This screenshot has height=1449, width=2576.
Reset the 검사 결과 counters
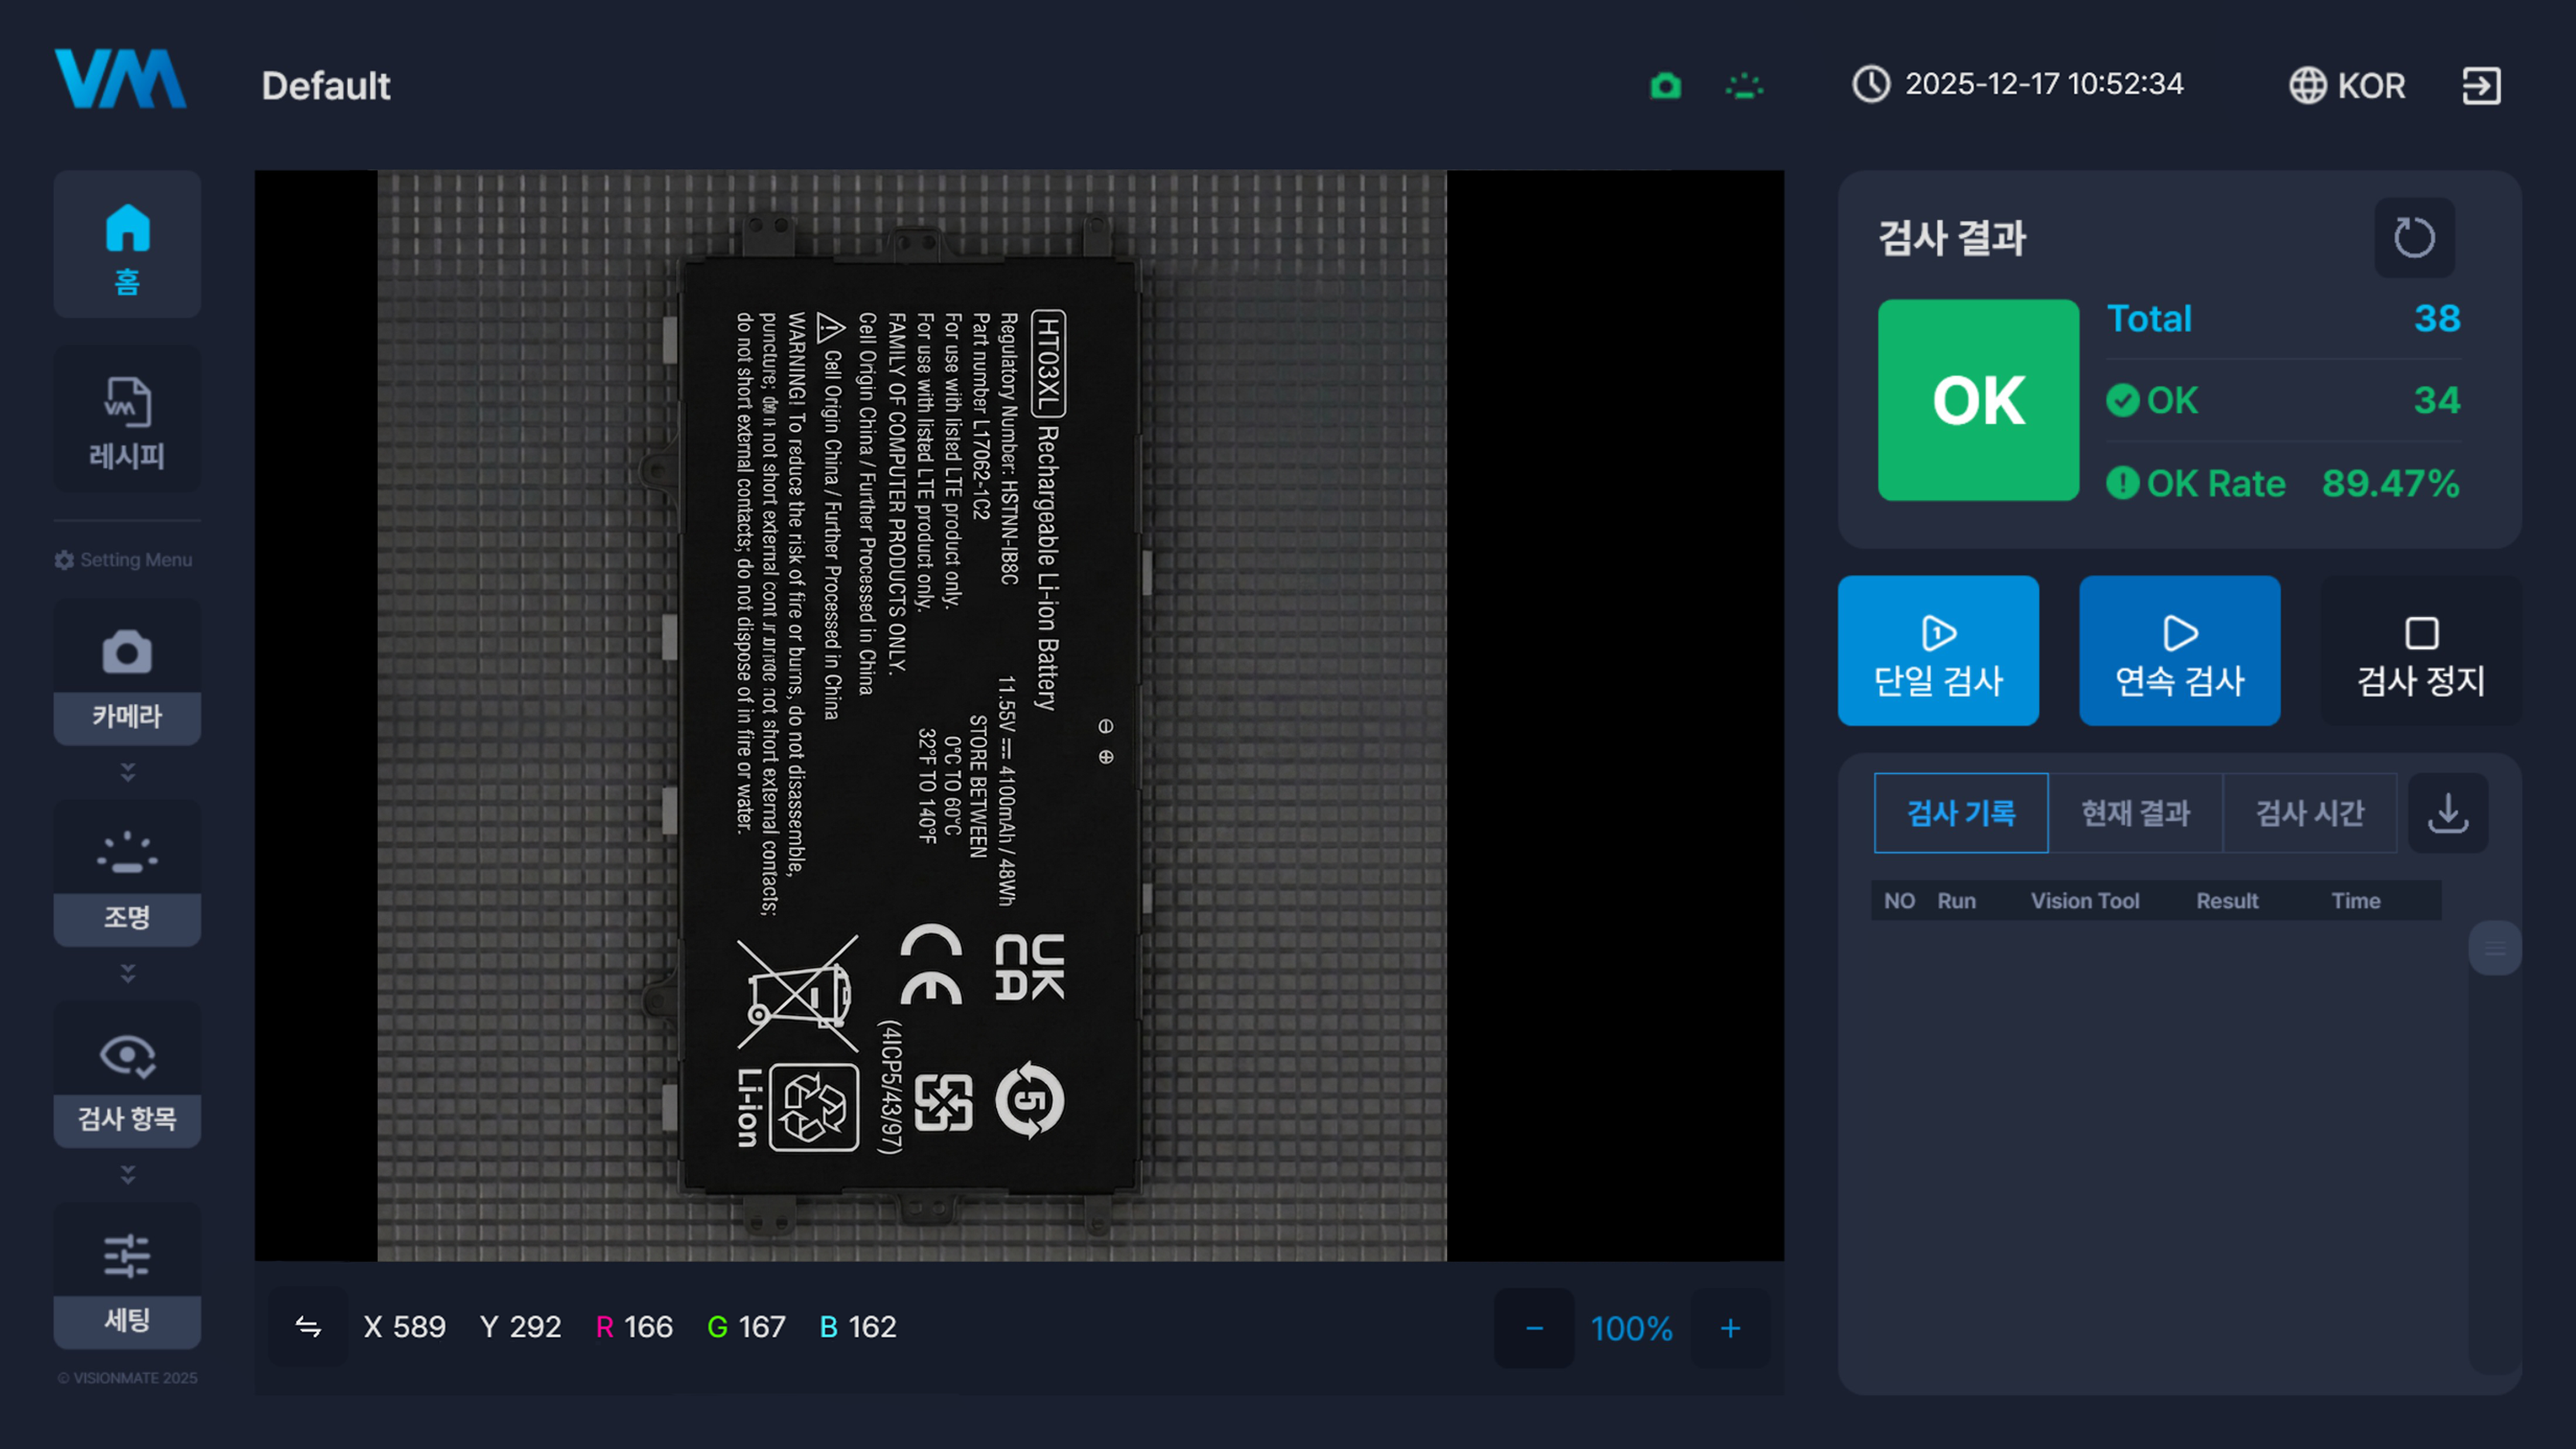[2414, 238]
